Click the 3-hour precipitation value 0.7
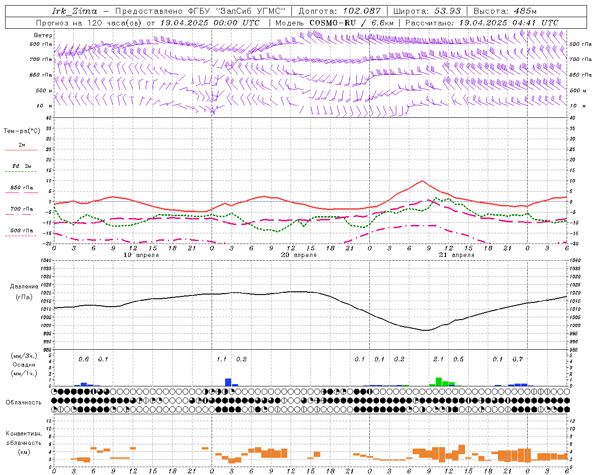The height and width of the screenshot is (475, 594). [518, 359]
